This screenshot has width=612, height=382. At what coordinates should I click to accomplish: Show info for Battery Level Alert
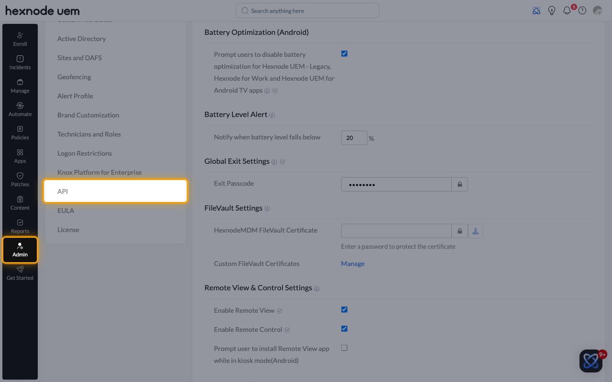[272, 115]
